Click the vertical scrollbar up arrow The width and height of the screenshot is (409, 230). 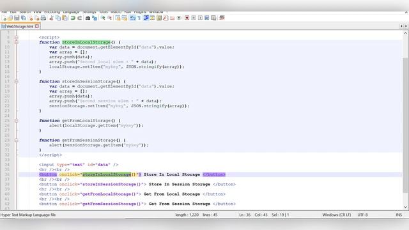[405, 33]
